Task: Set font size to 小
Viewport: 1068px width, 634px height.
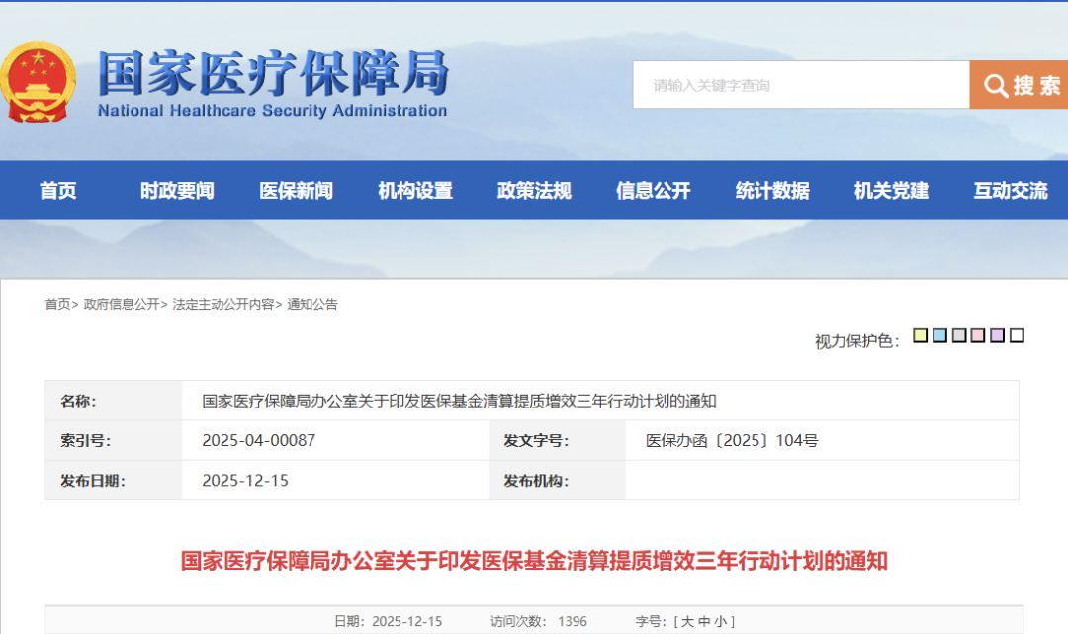Action: [x=720, y=622]
